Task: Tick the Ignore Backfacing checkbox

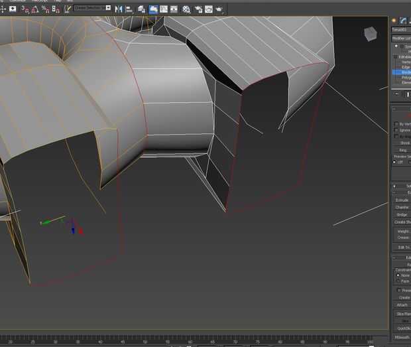Action: coord(397,131)
